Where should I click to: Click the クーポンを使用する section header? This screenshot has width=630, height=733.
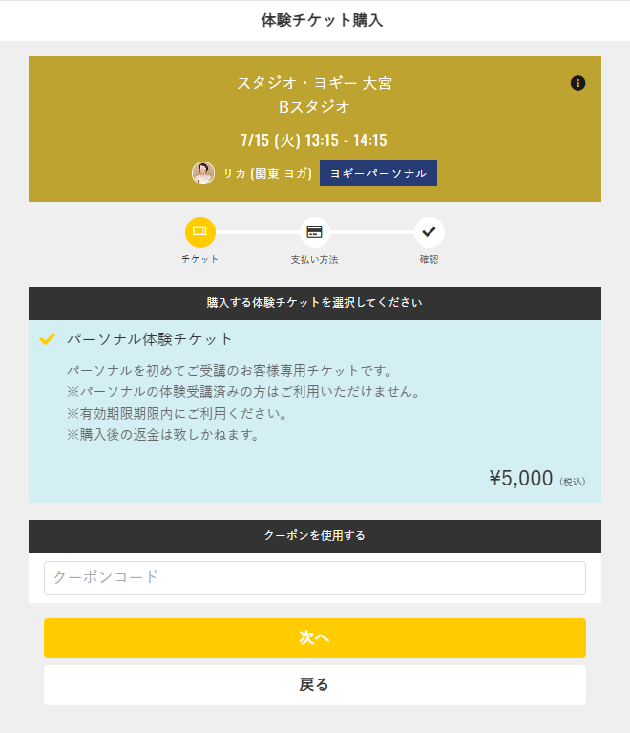pyautogui.click(x=315, y=536)
